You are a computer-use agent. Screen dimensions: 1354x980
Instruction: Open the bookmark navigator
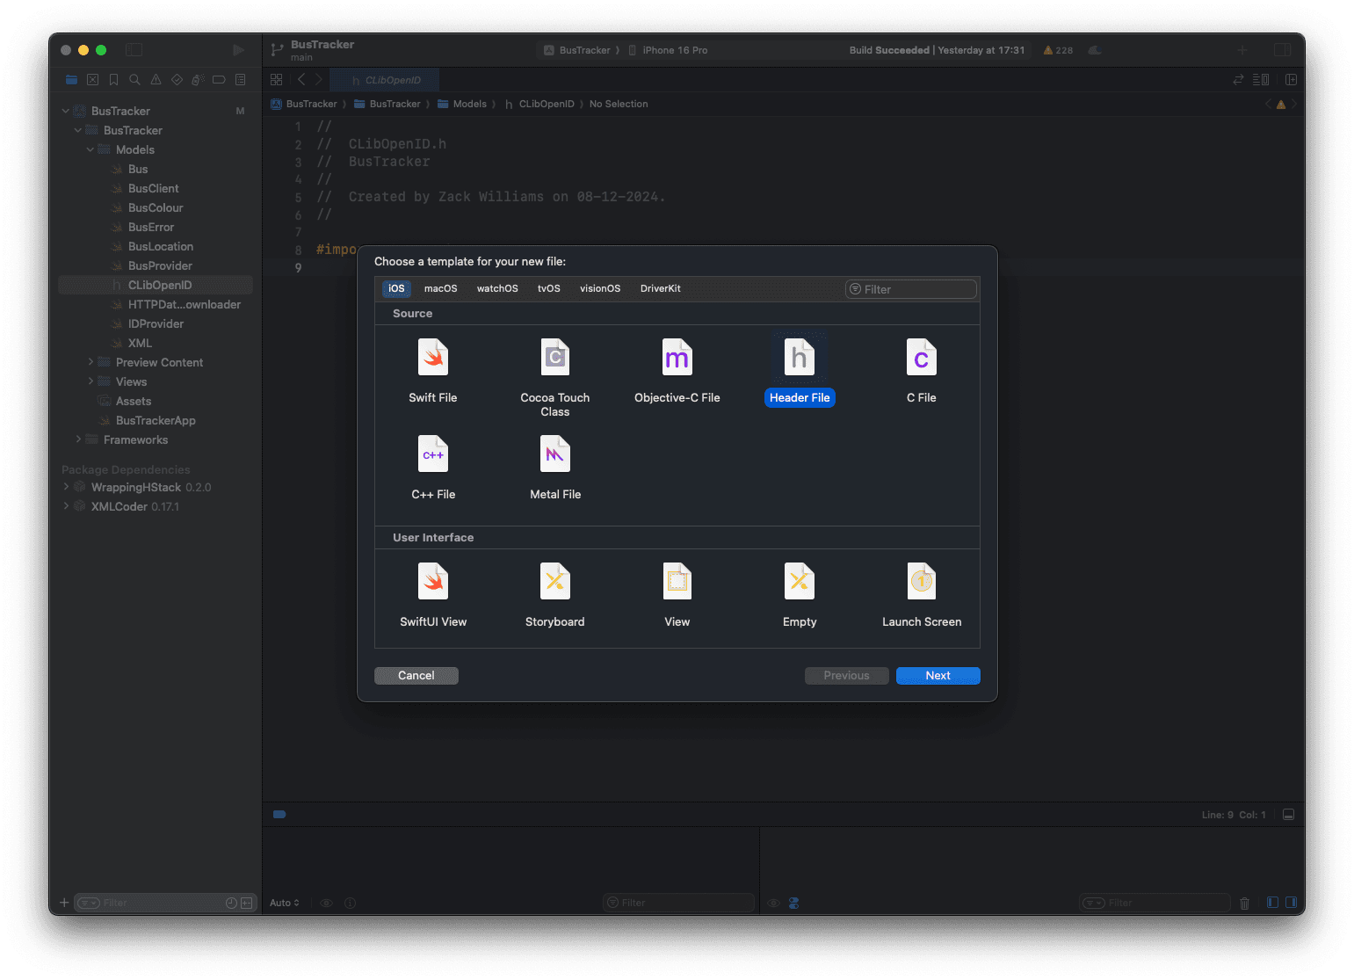pyautogui.click(x=113, y=80)
